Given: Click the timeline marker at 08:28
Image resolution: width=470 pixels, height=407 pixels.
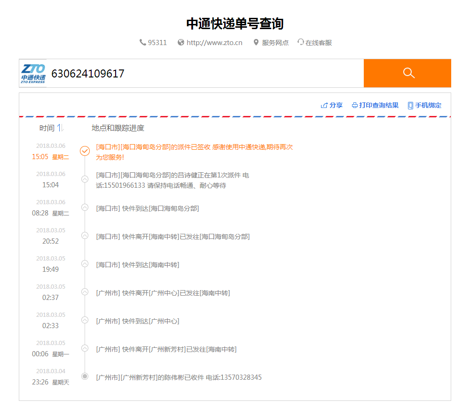Looking at the screenshot, I should coord(85,207).
